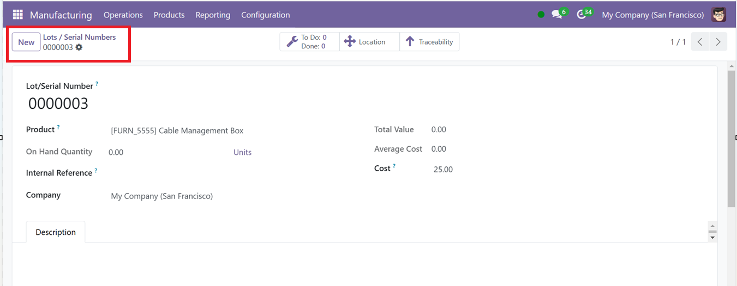Open the apps grid menu icon
Viewport: 737px width, 286px height.
[17, 15]
